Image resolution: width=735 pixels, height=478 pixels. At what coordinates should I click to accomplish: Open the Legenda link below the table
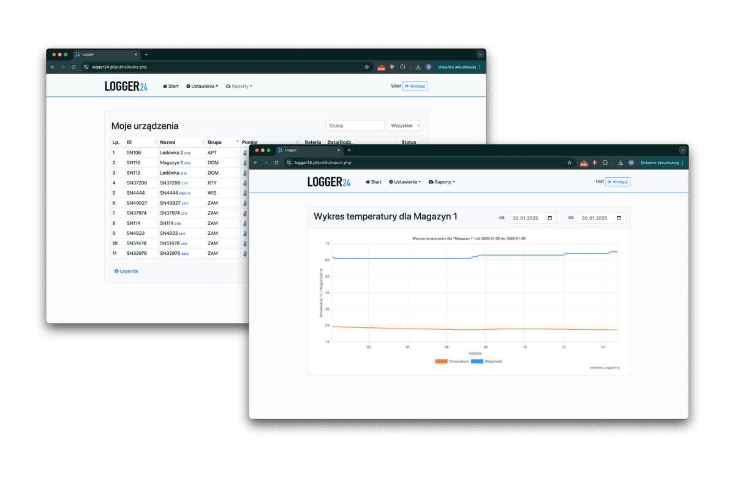tap(126, 271)
